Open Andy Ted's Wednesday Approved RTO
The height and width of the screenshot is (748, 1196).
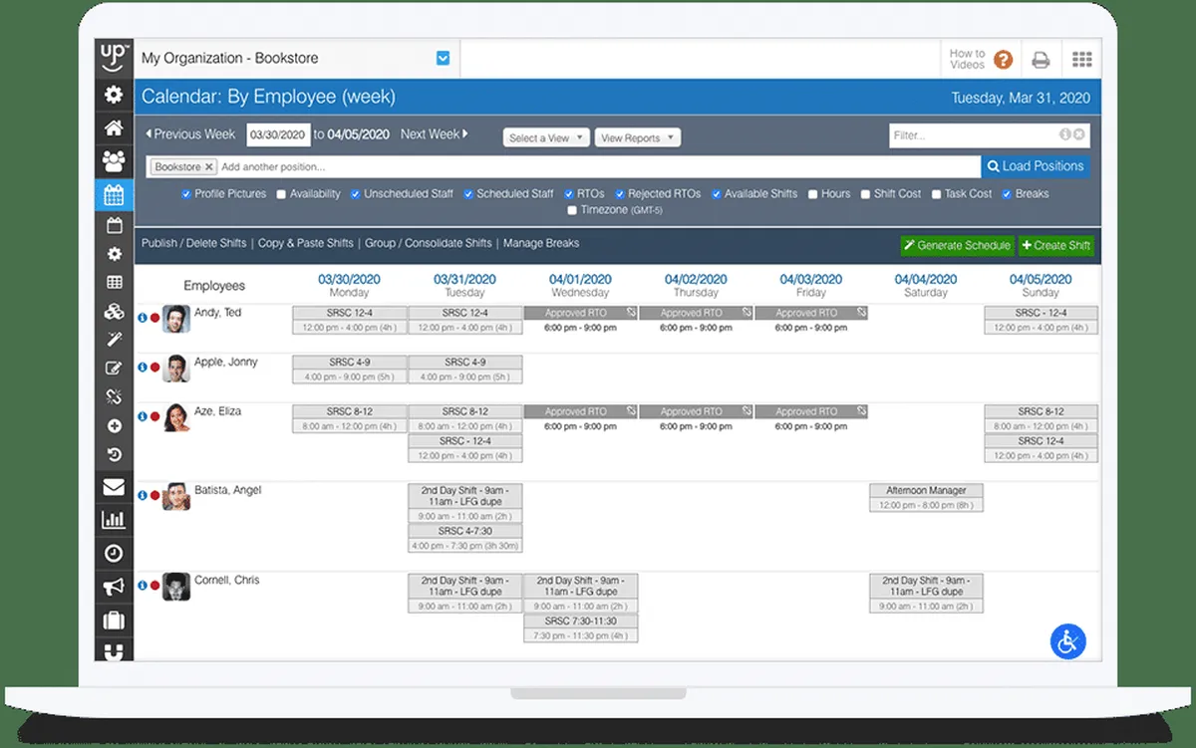pyautogui.click(x=580, y=313)
